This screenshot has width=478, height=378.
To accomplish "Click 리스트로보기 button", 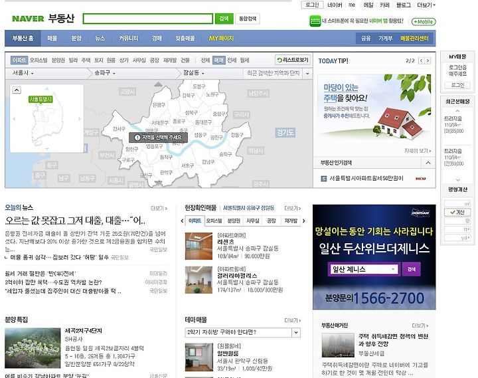I will click(293, 60).
